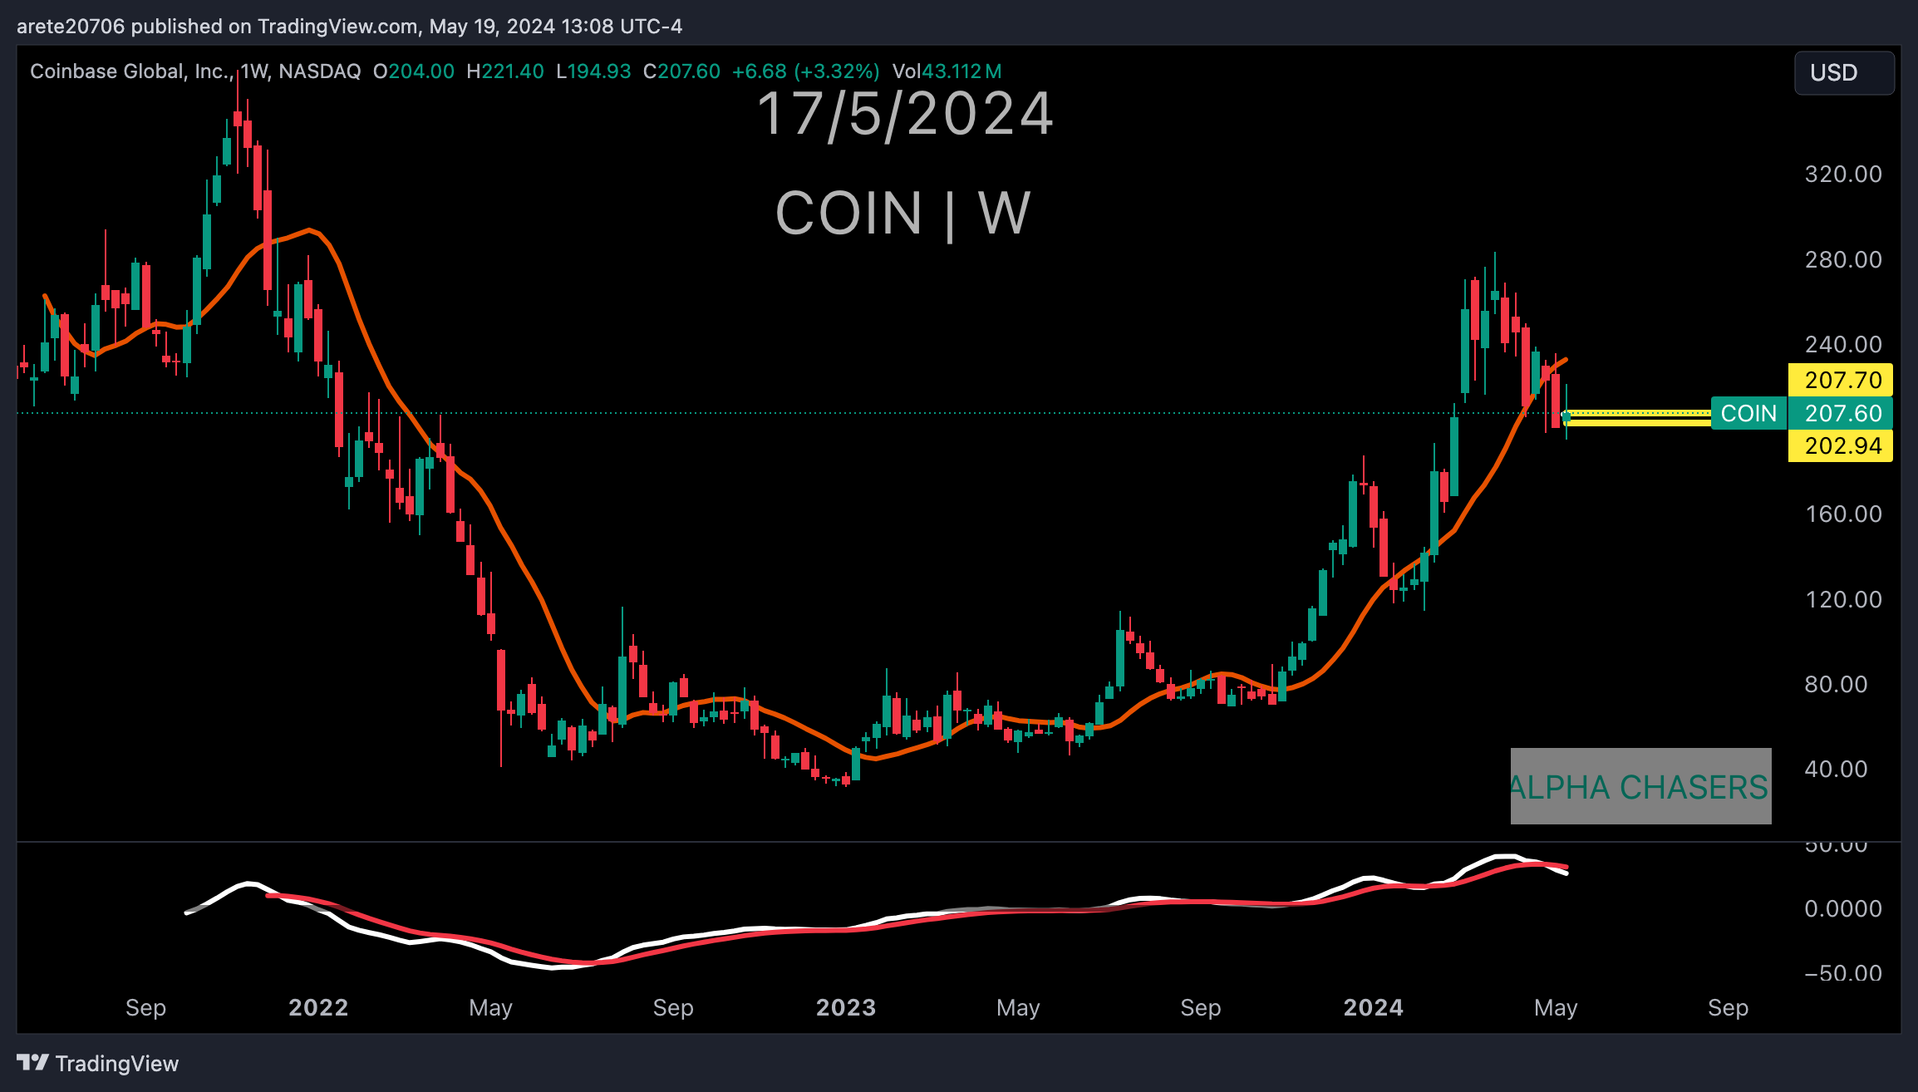Image resolution: width=1918 pixels, height=1092 pixels.
Task: Click the 120.00 price axis label
Action: [1843, 600]
